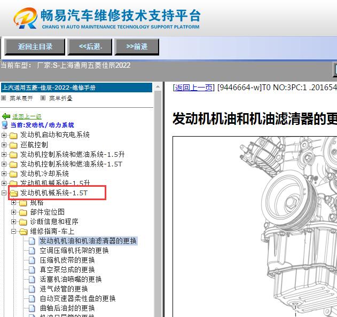Select 发动机控制系统和燃油系统-1.5T item
Image resolution: width=337 pixels, height=317 pixels.
click(71, 164)
